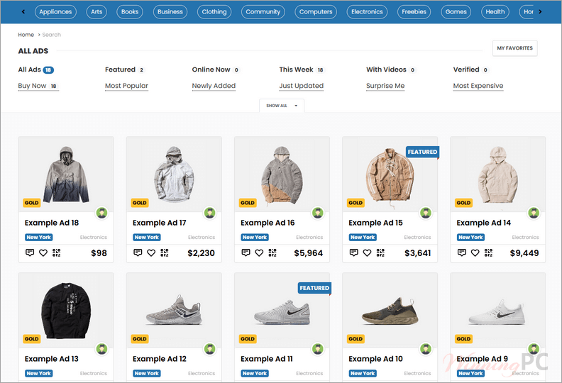Open Example Ad 18 hoodie thumbnail
562x383 pixels.
tap(66, 174)
